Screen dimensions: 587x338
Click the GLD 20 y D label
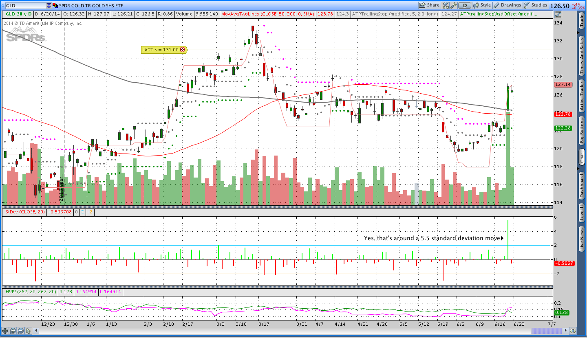point(18,14)
